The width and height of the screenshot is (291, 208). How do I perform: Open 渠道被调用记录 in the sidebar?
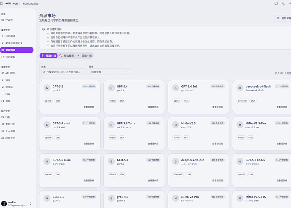[x=16, y=43]
